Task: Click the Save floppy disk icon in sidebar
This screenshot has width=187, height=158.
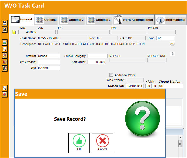Action: 5,23
